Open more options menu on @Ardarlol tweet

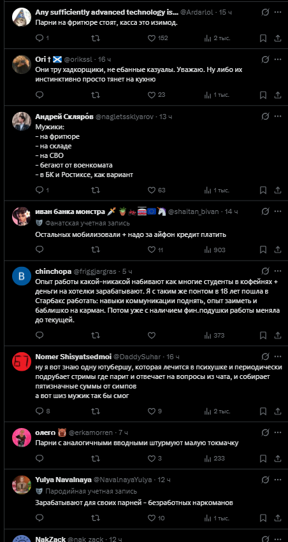coord(278,12)
